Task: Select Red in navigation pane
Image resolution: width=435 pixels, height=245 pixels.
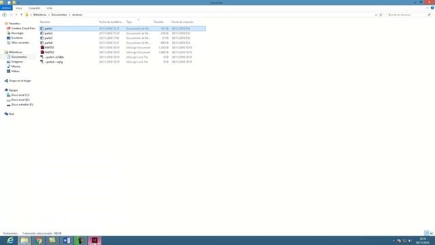Action: pyautogui.click(x=12, y=114)
